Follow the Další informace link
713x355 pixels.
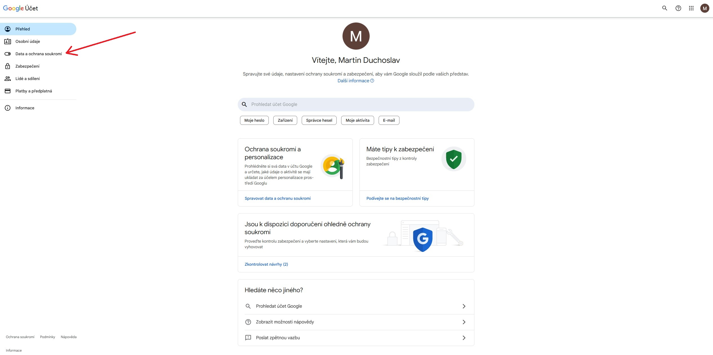pyautogui.click(x=354, y=81)
